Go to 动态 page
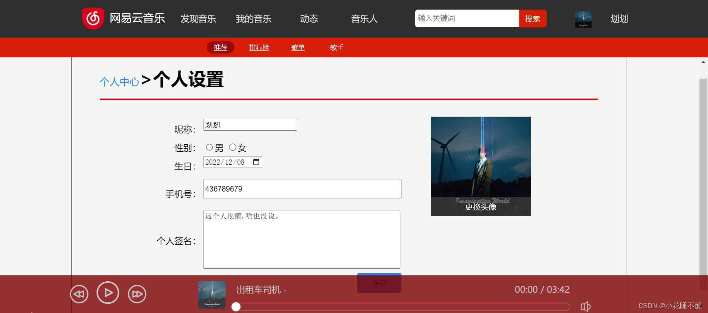Image resolution: width=708 pixels, height=313 pixels. point(309,19)
